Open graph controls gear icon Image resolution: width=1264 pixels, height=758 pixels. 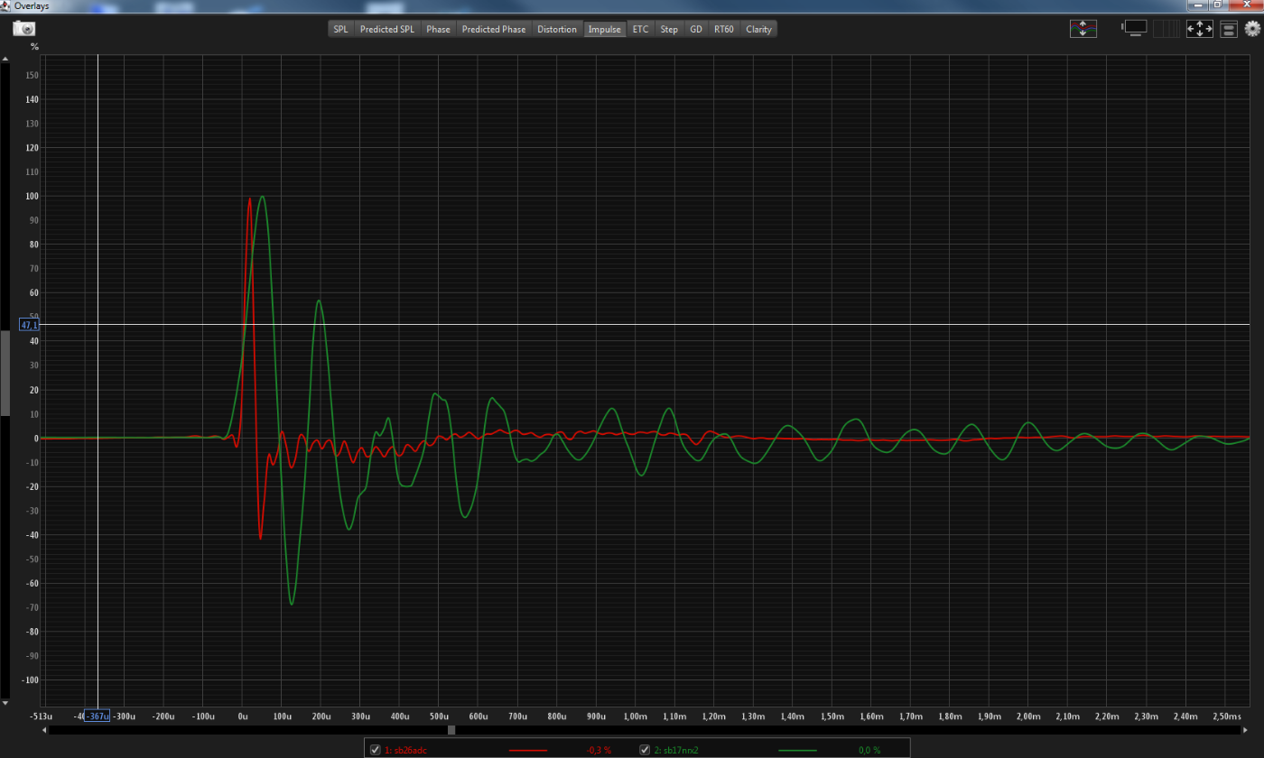pos(1252,29)
